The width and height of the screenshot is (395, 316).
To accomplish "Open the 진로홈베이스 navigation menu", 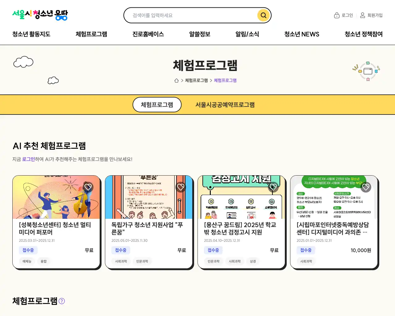I will 148,34.
